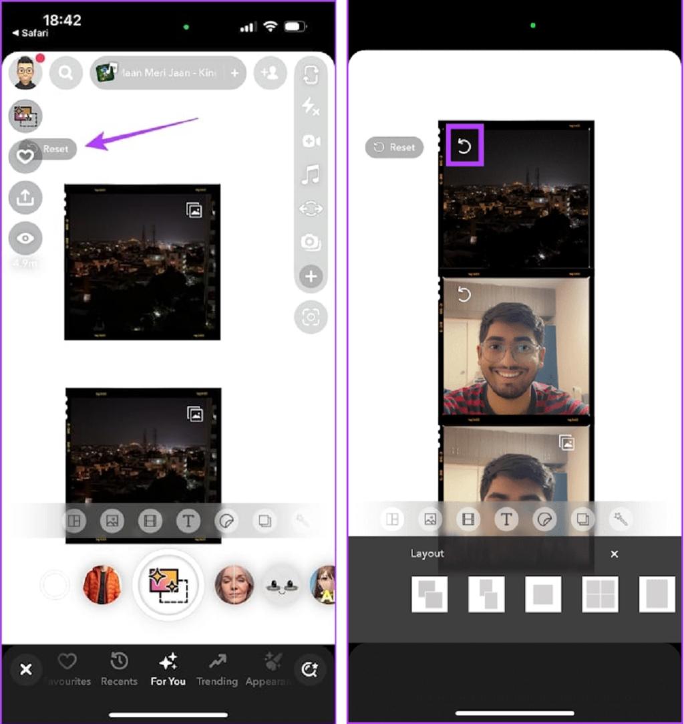
Task: Expand more camera tools with plus icon
Action: point(311,276)
